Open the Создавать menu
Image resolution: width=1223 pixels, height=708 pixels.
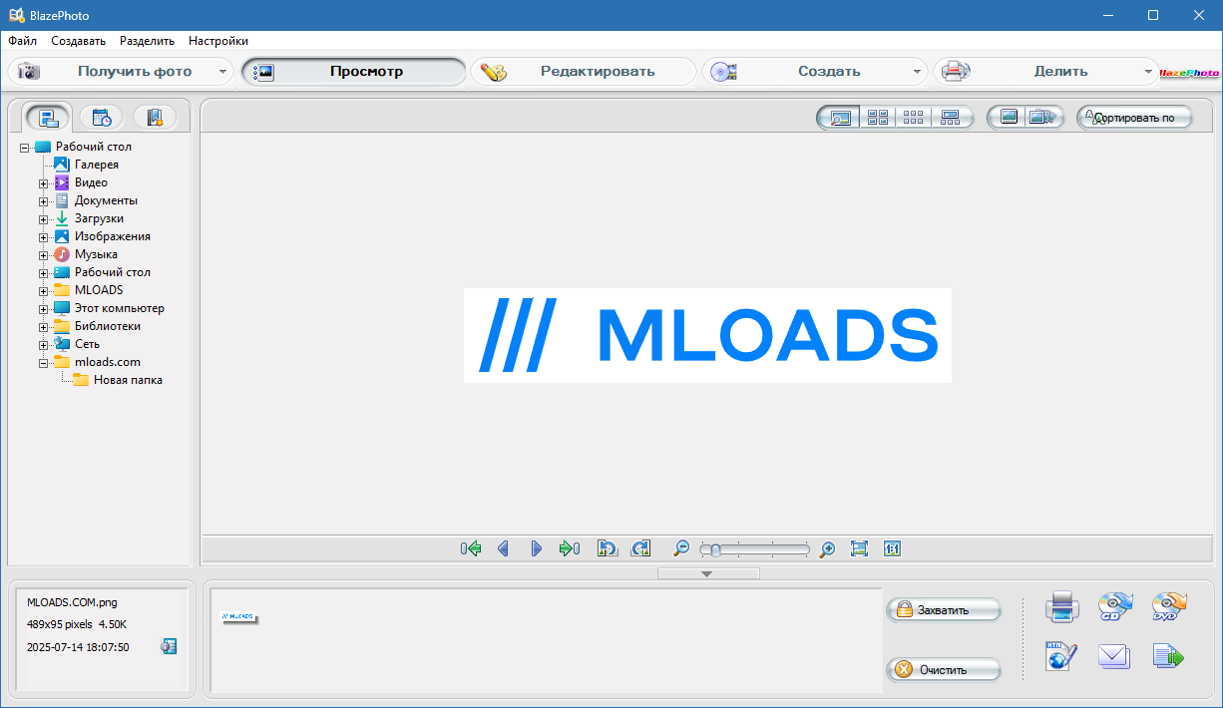(x=78, y=41)
